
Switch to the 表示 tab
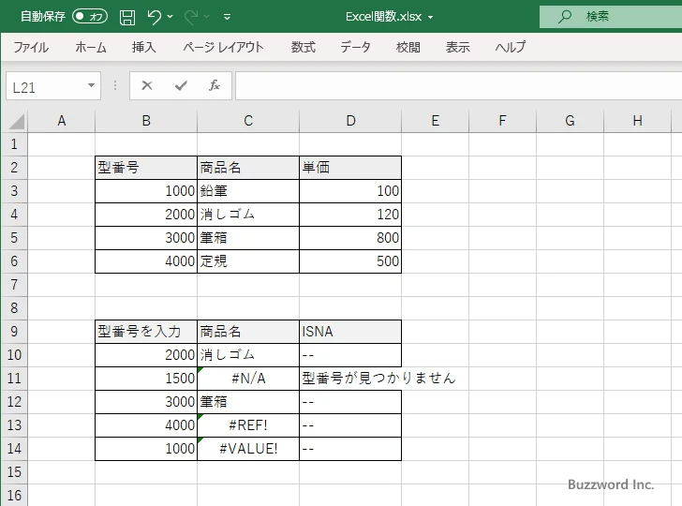(x=457, y=47)
